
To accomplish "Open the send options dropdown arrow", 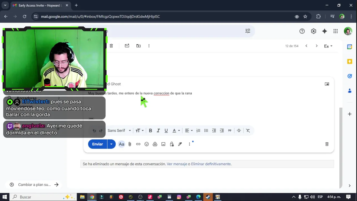I will (111, 144).
